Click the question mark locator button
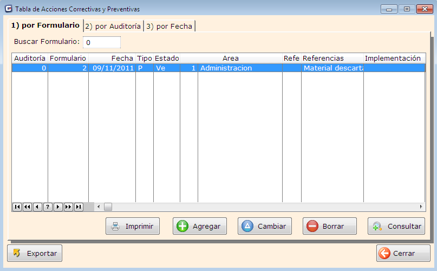This screenshot has width=437, height=271. point(48,207)
